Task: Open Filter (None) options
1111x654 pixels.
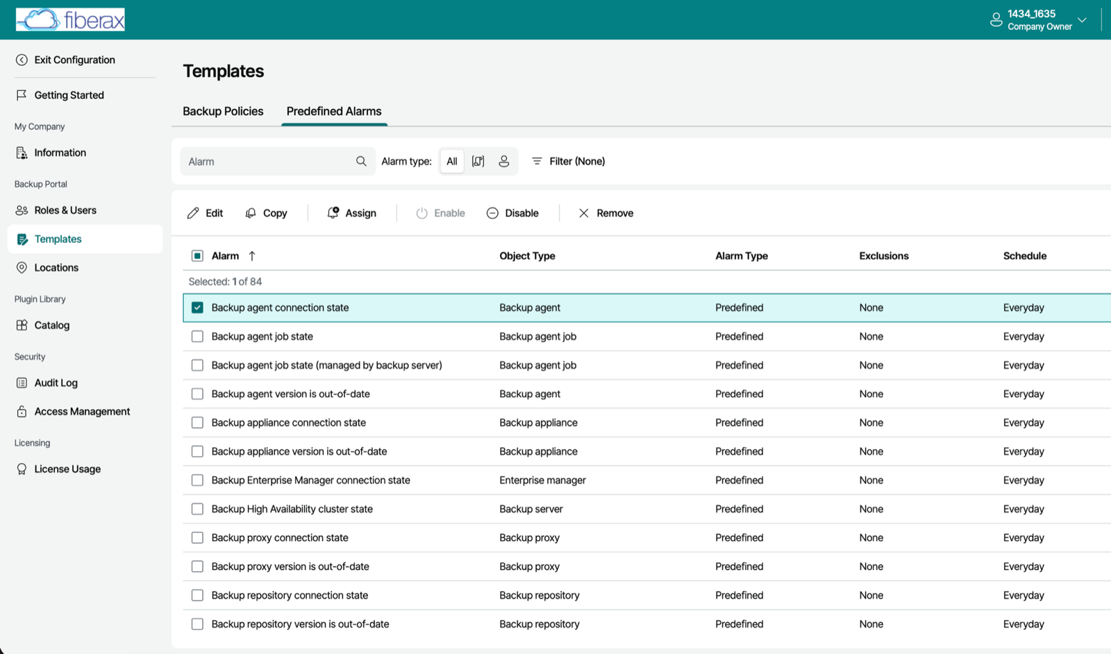Action: pos(568,161)
